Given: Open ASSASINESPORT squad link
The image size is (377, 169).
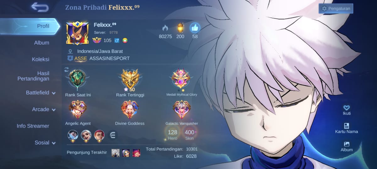Looking at the screenshot, I should click(x=109, y=58).
